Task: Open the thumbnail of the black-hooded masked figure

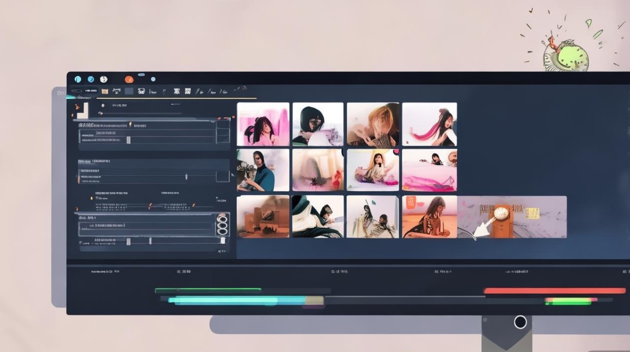Action: [318, 124]
